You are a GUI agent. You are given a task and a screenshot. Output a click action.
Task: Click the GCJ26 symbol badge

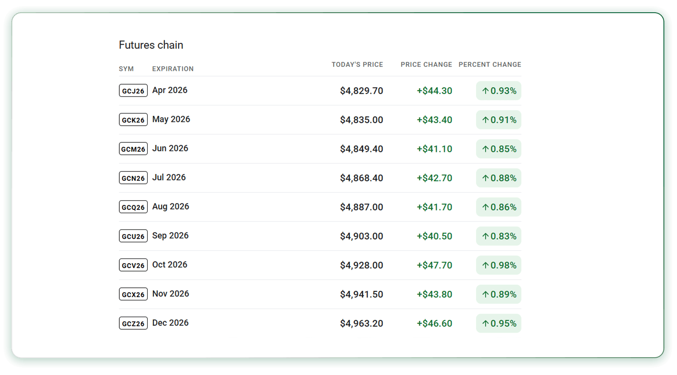click(133, 91)
